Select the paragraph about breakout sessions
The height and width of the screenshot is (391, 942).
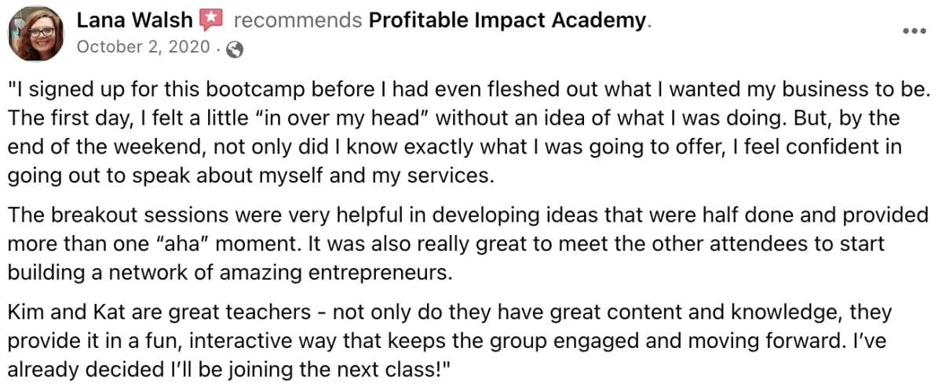click(x=468, y=243)
